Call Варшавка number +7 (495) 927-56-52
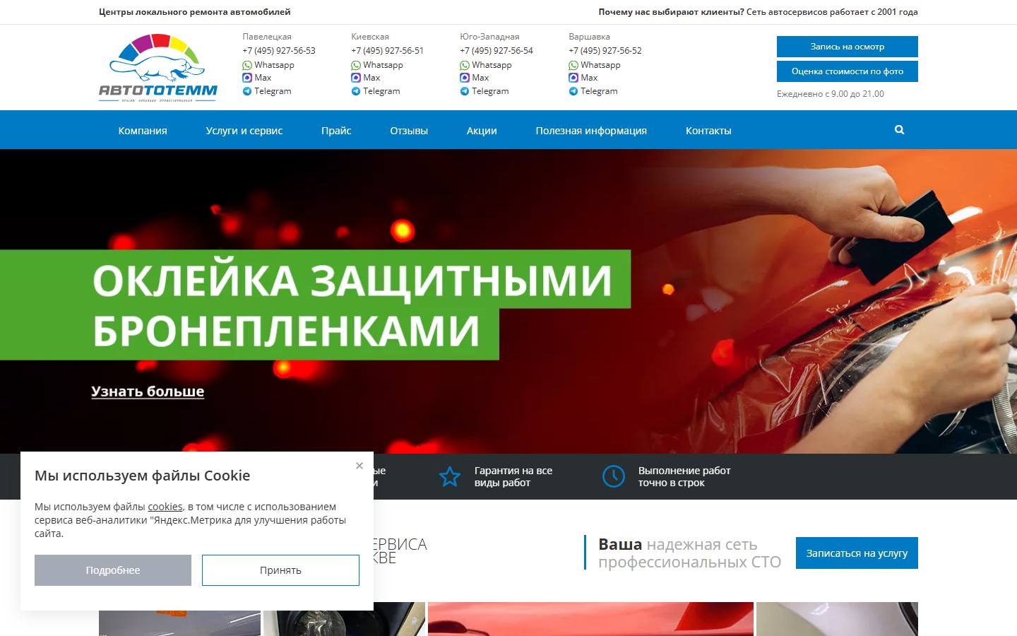 pyautogui.click(x=605, y=51)
